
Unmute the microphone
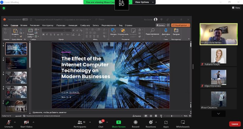tap(9, 122)
